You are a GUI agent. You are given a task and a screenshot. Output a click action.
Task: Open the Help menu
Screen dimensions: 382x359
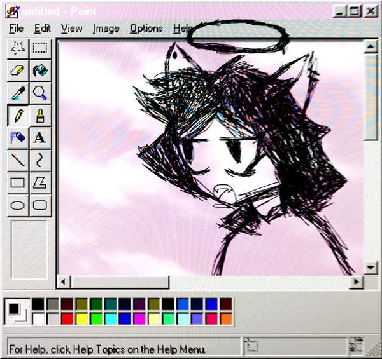(182, 29)
